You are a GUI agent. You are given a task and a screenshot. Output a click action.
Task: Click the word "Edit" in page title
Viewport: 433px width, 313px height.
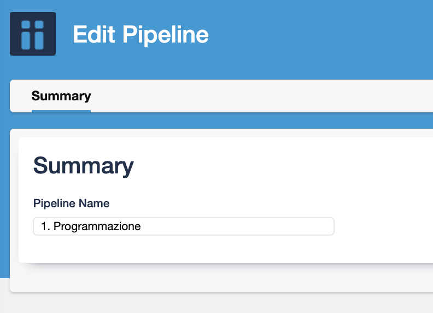pyautogui.click(x=95, y=35)
